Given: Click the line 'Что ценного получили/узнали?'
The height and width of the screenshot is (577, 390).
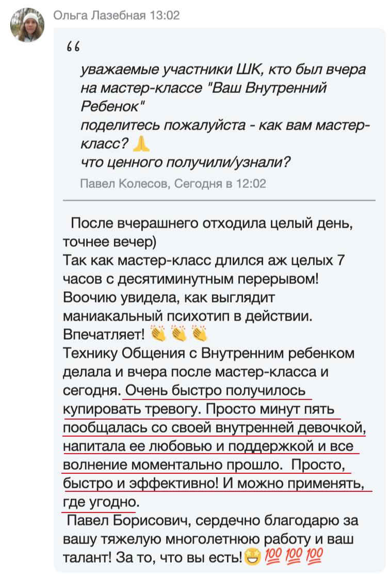Looking at the screenshot, I should coord(185,162).
